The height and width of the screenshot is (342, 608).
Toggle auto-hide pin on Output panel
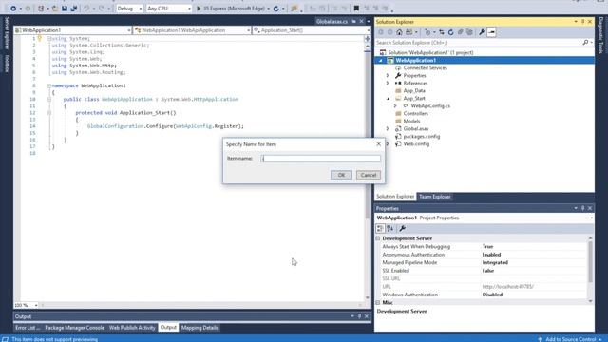[x=359, y=316]
